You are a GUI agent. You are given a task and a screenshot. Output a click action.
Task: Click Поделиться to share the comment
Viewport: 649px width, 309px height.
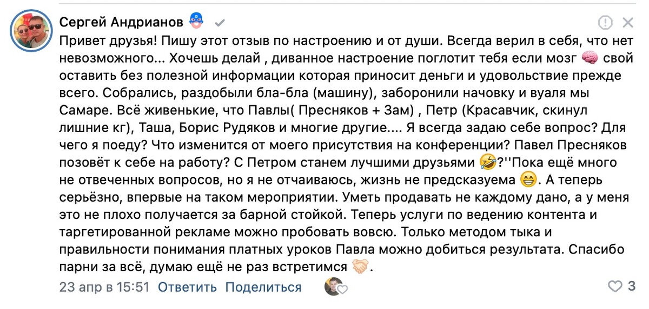[263, 287]
